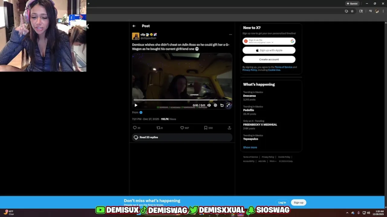Open the post's three-dot more menu
387x217 pixels.
pos(230,34)
